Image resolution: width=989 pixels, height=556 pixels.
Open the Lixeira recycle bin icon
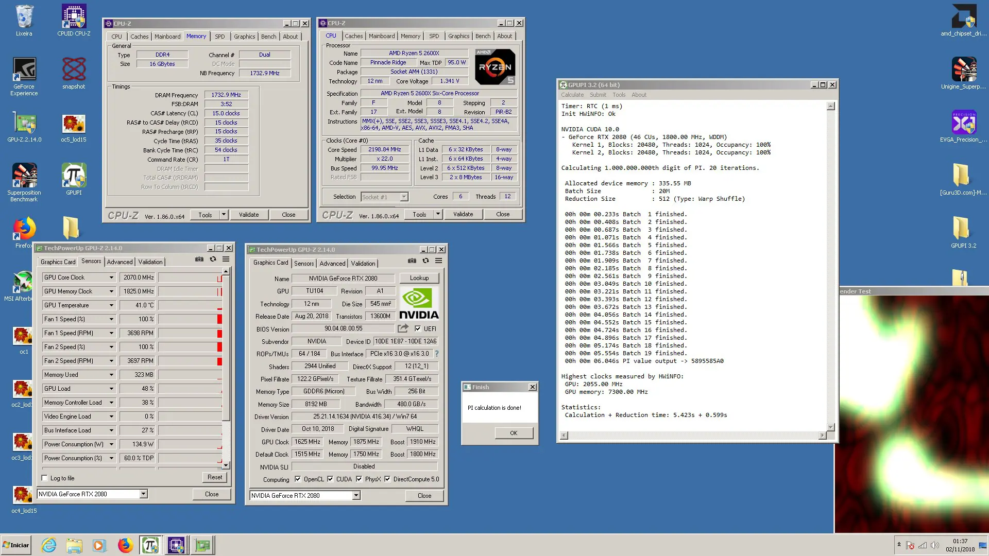[24, 21]
